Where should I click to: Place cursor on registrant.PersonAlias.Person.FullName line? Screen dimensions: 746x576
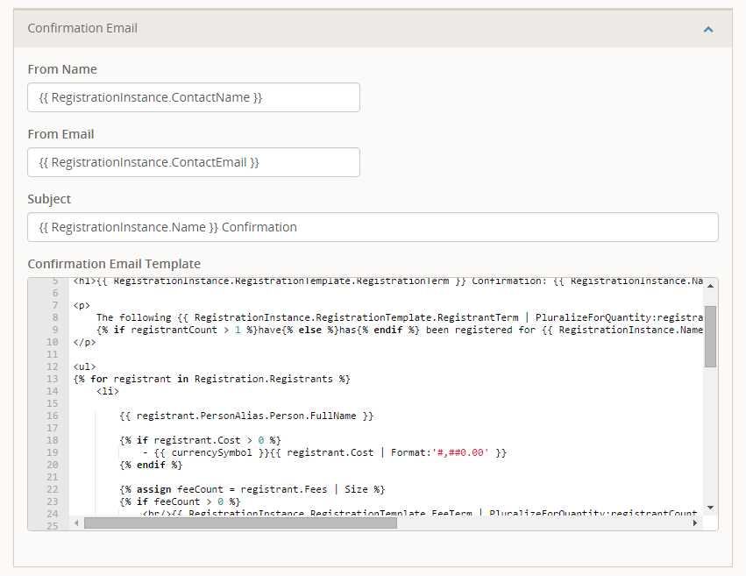246,416
